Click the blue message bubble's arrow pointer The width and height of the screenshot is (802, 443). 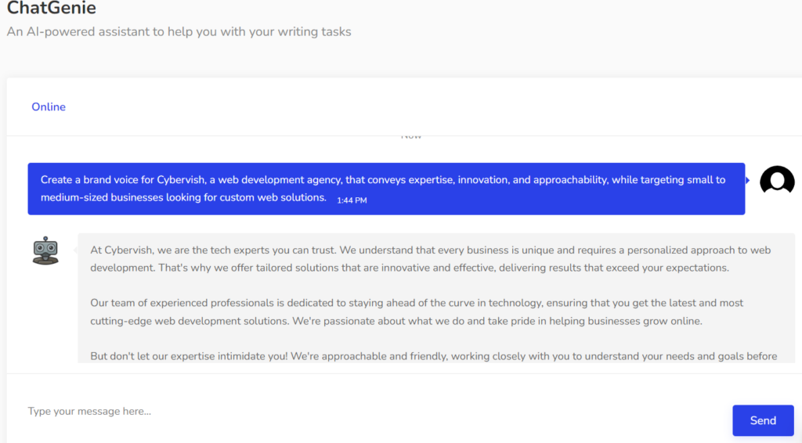point(747,181)
